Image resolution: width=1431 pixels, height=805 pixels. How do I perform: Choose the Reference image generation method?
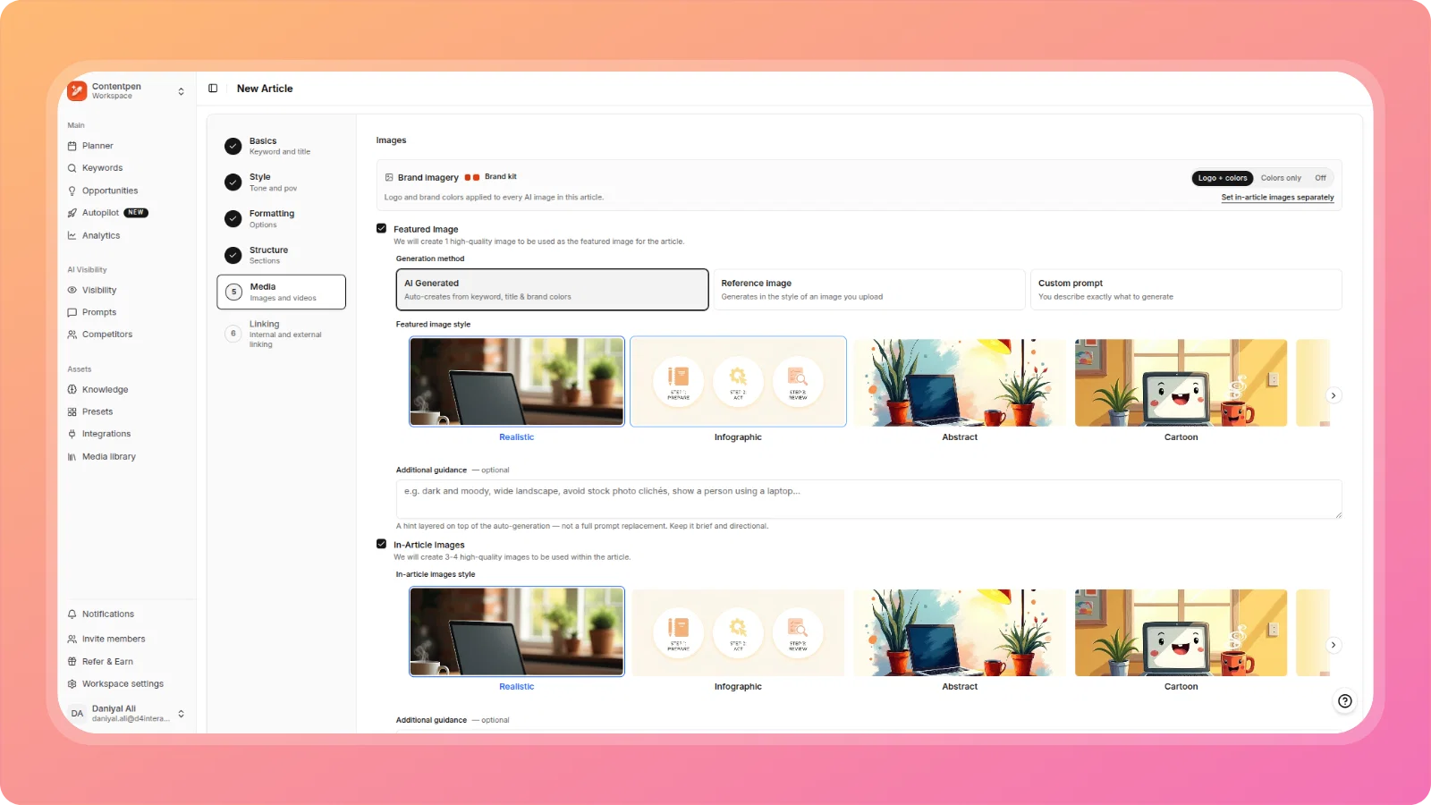869,290
